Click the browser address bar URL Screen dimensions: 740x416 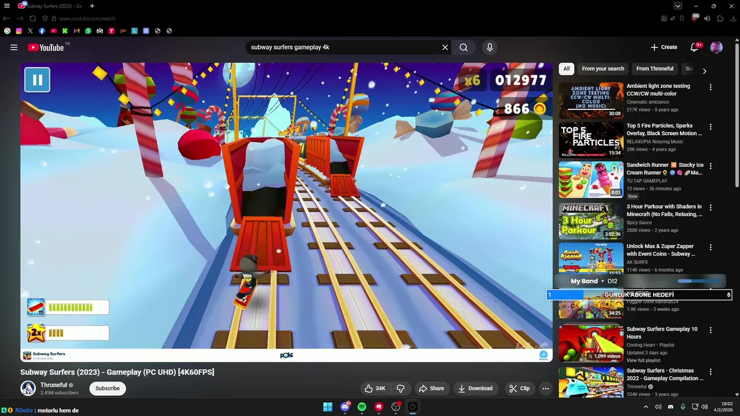[x=87, y=18]
